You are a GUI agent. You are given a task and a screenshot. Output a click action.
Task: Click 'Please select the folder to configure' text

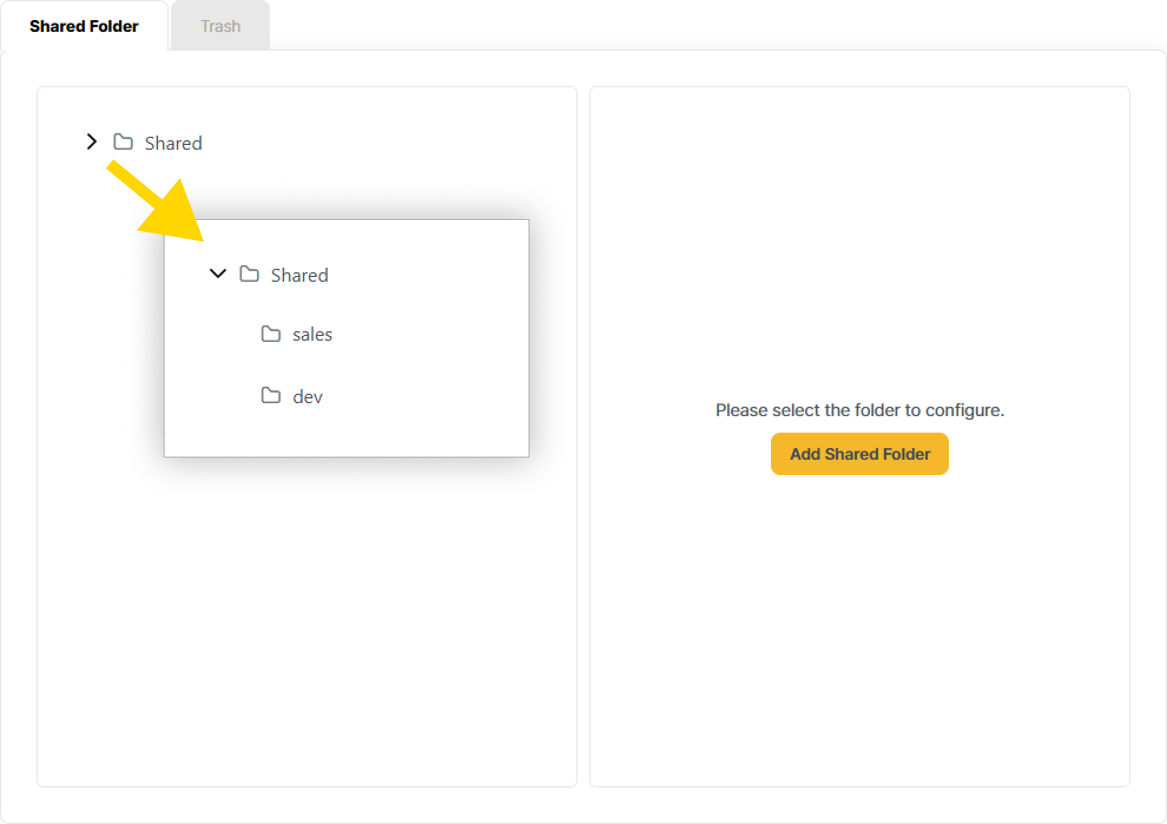[859, 410]
